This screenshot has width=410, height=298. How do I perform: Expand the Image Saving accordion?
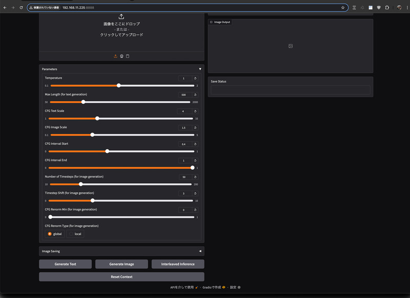(x=121, y=251)
